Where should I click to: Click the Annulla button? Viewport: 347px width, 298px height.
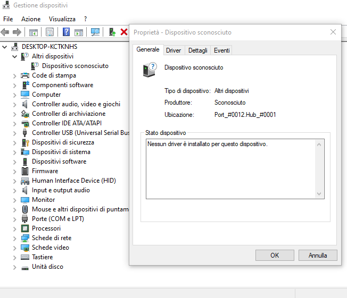318,256
